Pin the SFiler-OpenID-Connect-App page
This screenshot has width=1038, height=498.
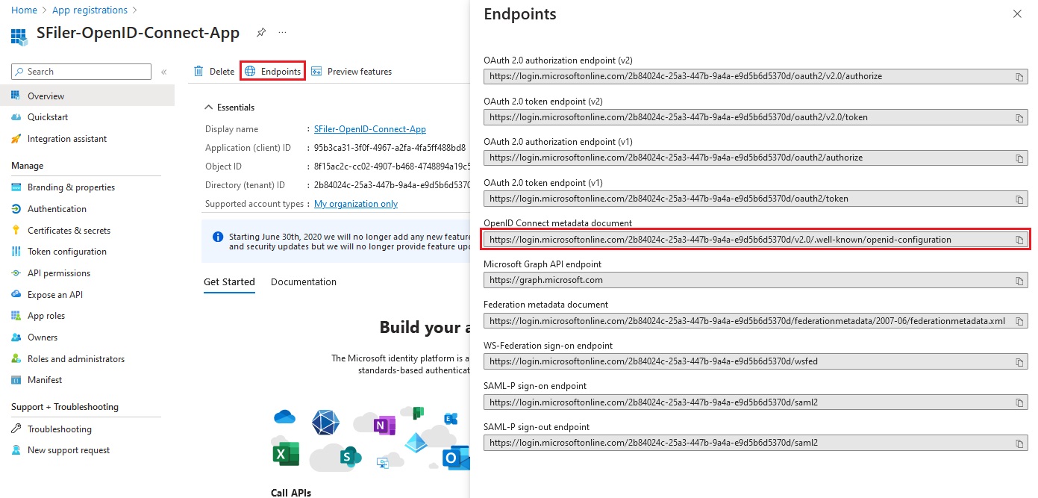click(x=260, y=33)
